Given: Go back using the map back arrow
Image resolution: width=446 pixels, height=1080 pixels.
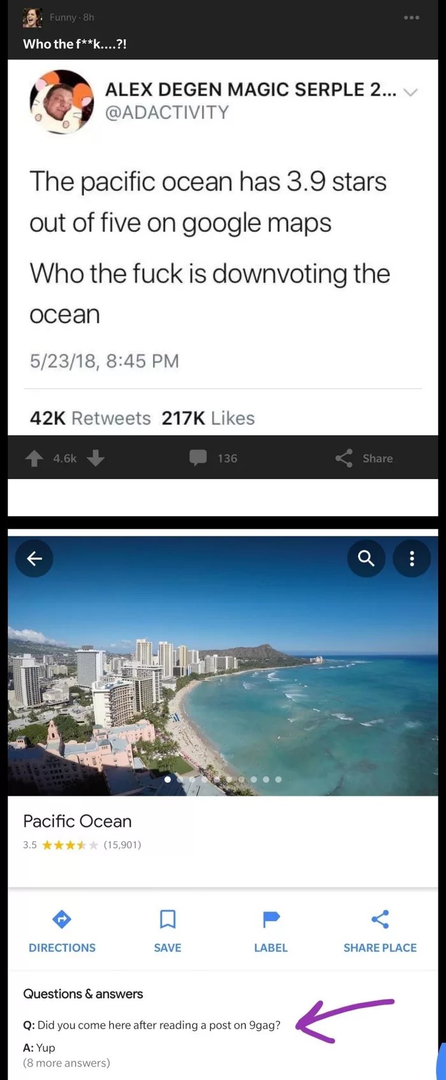Looking at the screenshot, I should point(34,559).
